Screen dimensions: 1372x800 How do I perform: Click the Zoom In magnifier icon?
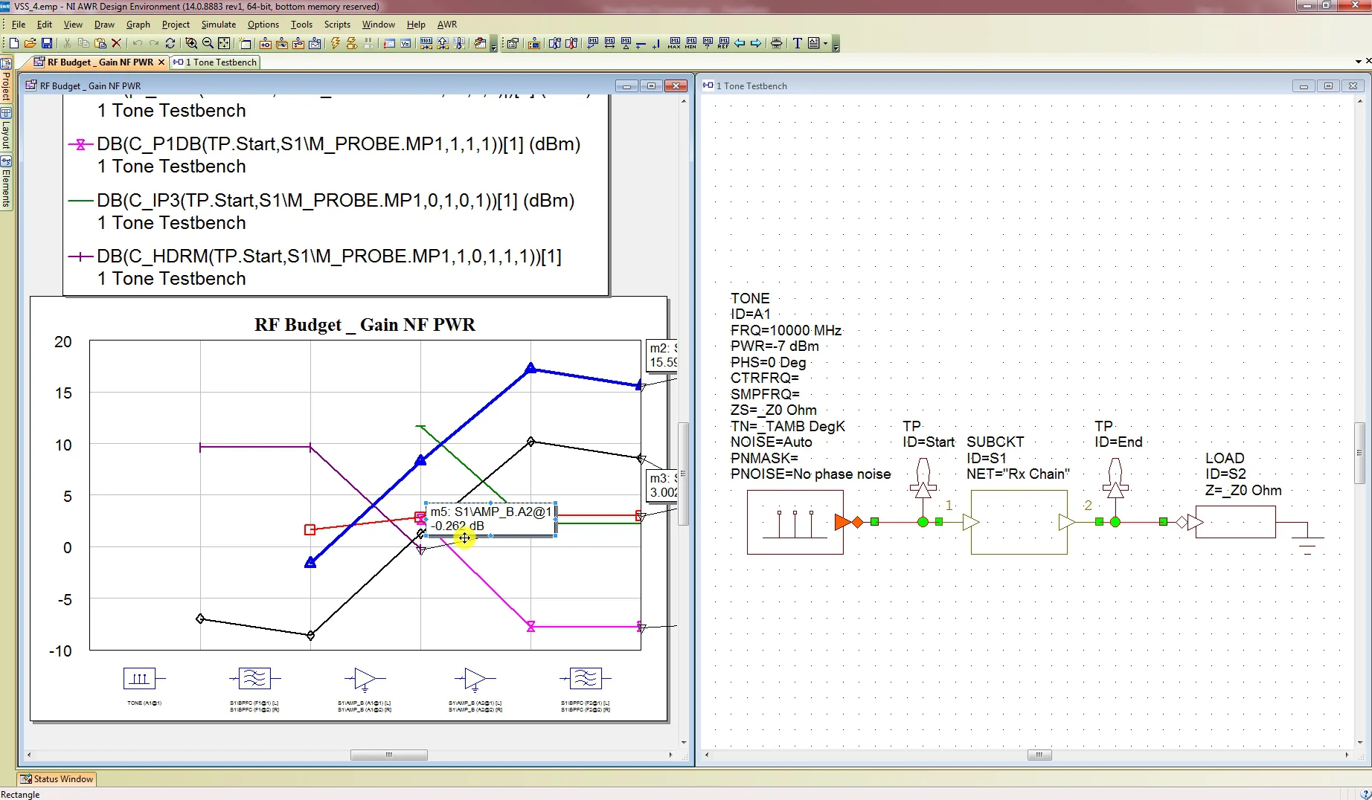tap(192, 43)
